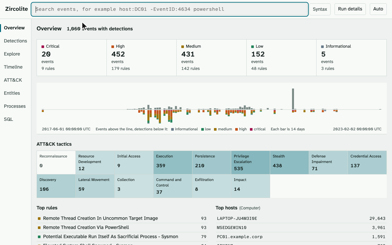The width and height of the screenshot is (392, 245).
Task: Select the Collection tactic tile
Action: (x=134, y=186)
